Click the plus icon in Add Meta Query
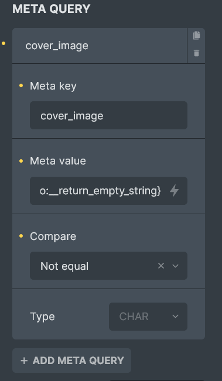222x381 pixels. [x=24, y=361]
